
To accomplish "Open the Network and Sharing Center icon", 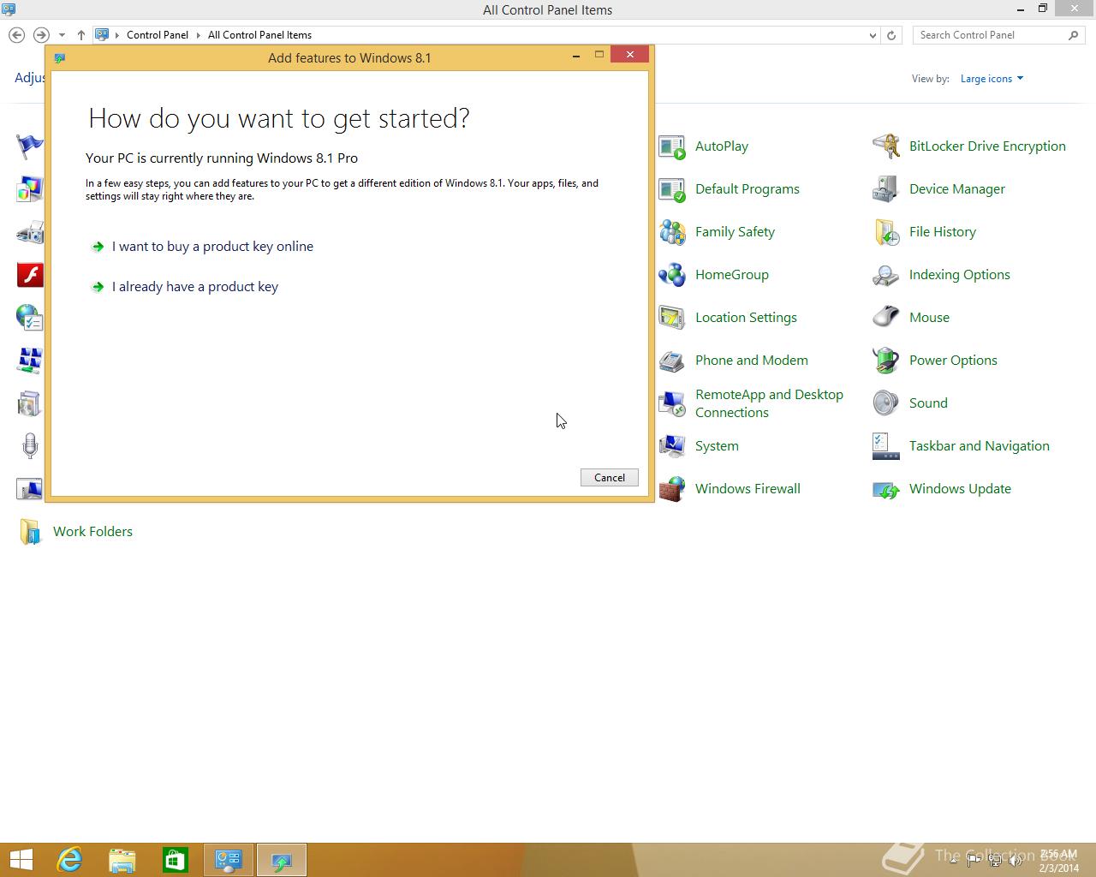I will [29, 361].
